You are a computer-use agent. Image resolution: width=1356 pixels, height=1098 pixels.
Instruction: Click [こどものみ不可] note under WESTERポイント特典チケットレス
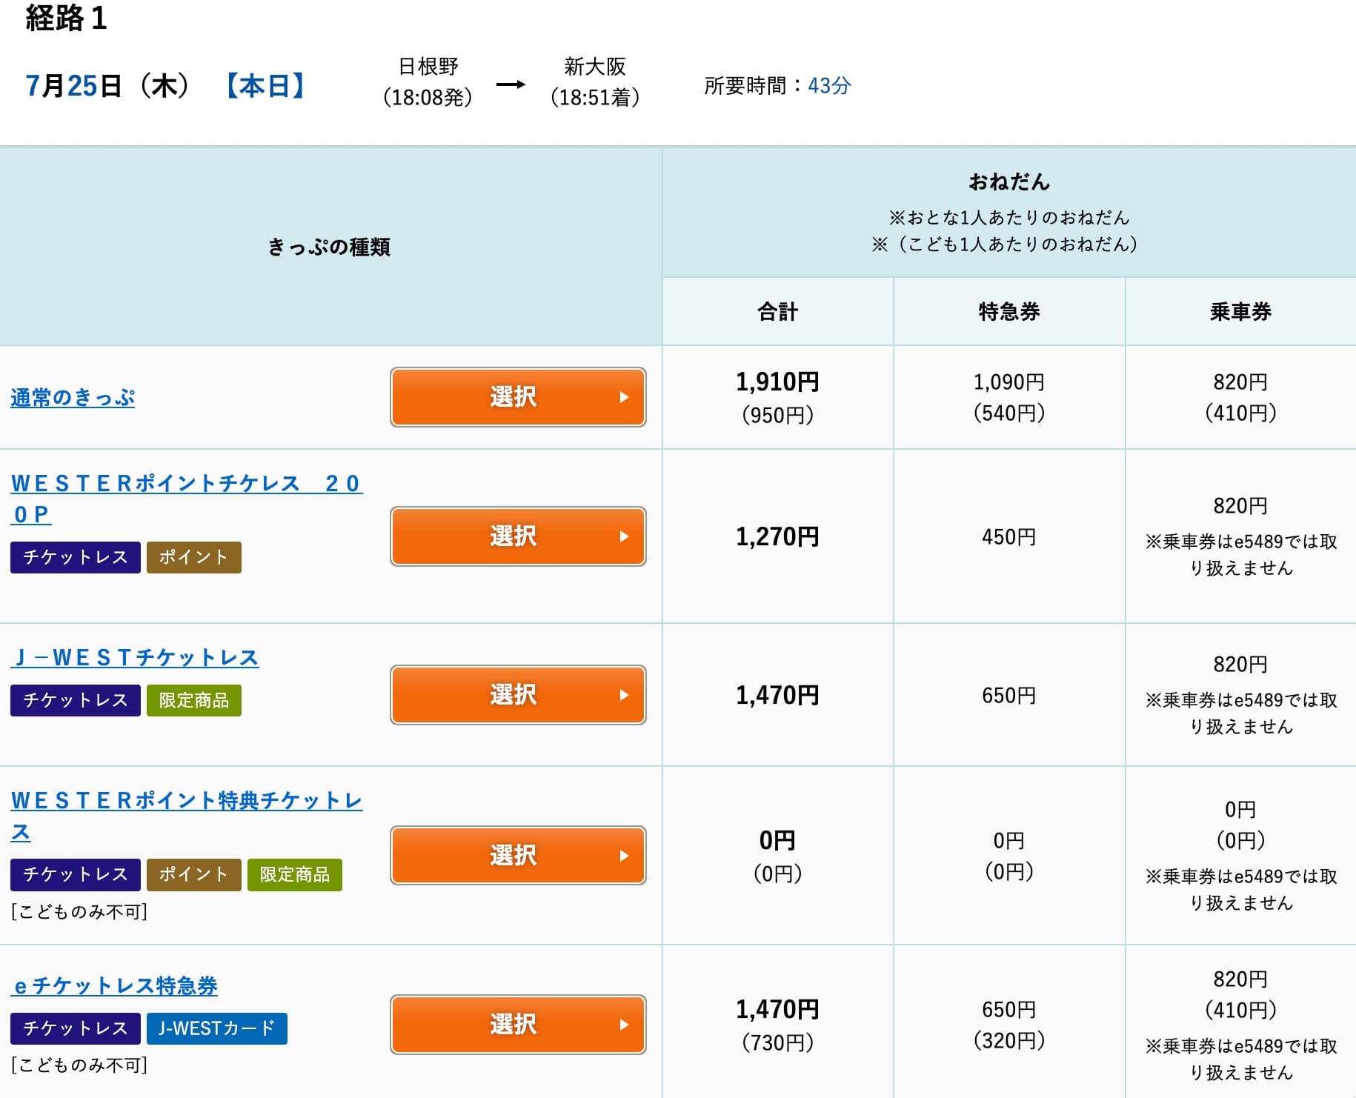(x=79, y=911)
